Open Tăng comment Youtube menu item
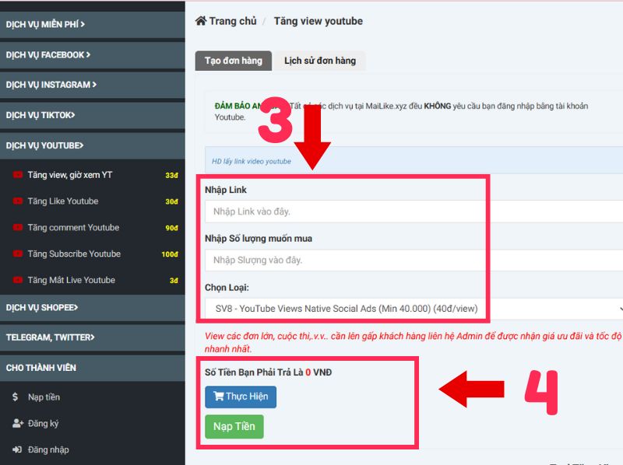623x465 pixels. [92, 227]
